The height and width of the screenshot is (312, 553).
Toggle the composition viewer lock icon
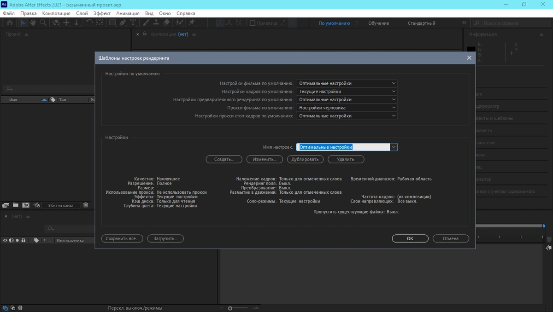145,34
